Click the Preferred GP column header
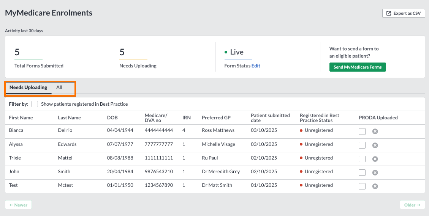Viewport: 429px width, 216px height. coord(216,118)
